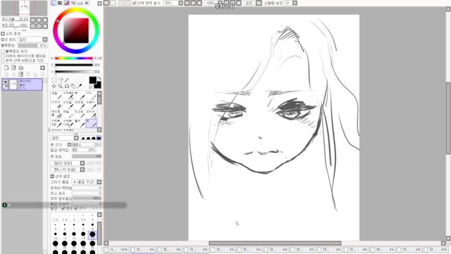Create a new layer with the blank page button

[6, 68]
